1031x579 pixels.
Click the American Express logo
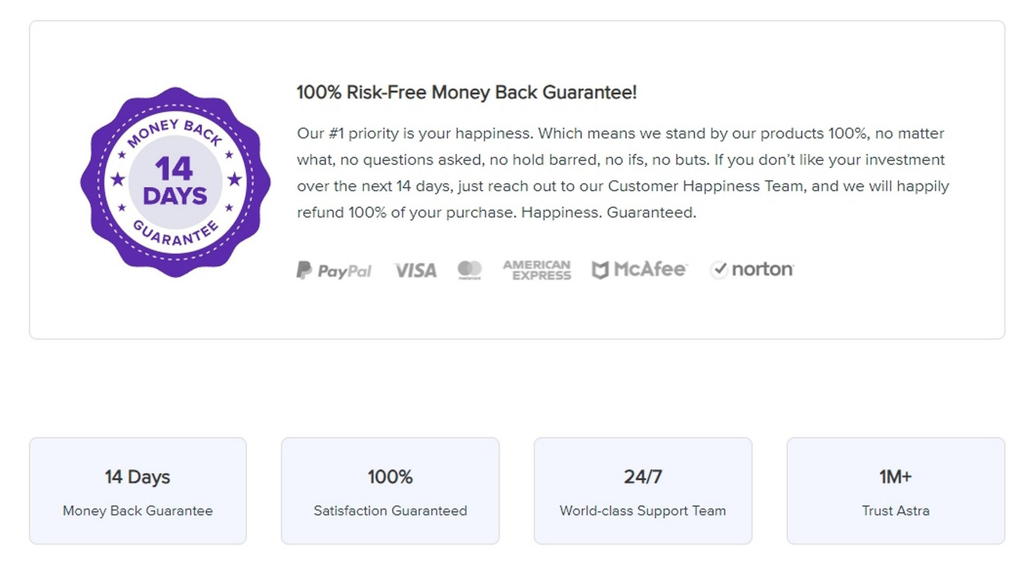pyautogui.click(x=537, y=270)
